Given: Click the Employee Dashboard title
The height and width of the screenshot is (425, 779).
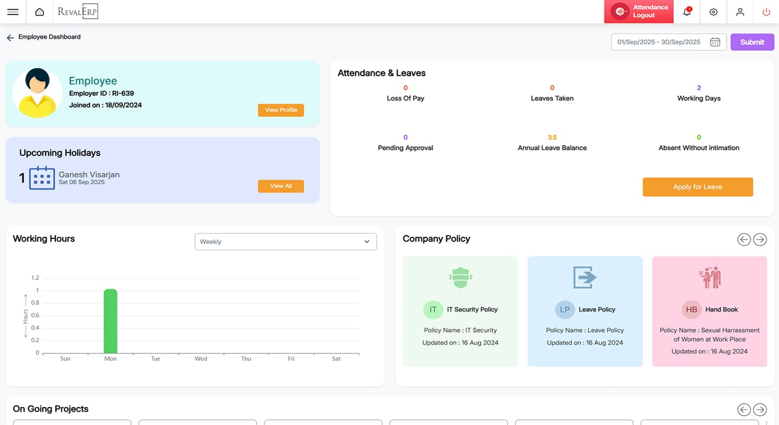Looking at the screenshot, I should pyautogui.click(x=50, y=37).
